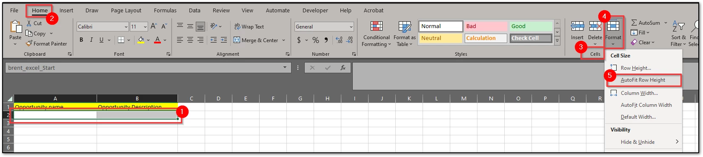Select Bottom Align icon
The image size is (703, 157).
pyautogui.click(x=200, y=26)
